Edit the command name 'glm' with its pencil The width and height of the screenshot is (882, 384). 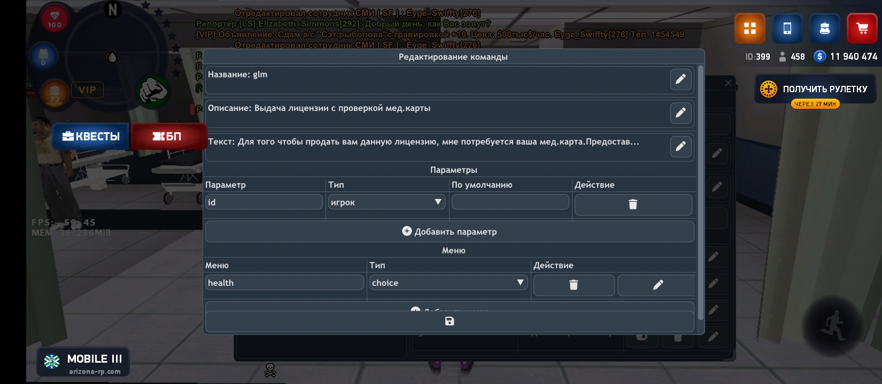(x=680, y=79)
